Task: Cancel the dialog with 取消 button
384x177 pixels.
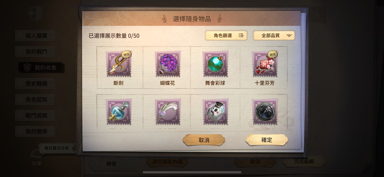Action: 204,140
